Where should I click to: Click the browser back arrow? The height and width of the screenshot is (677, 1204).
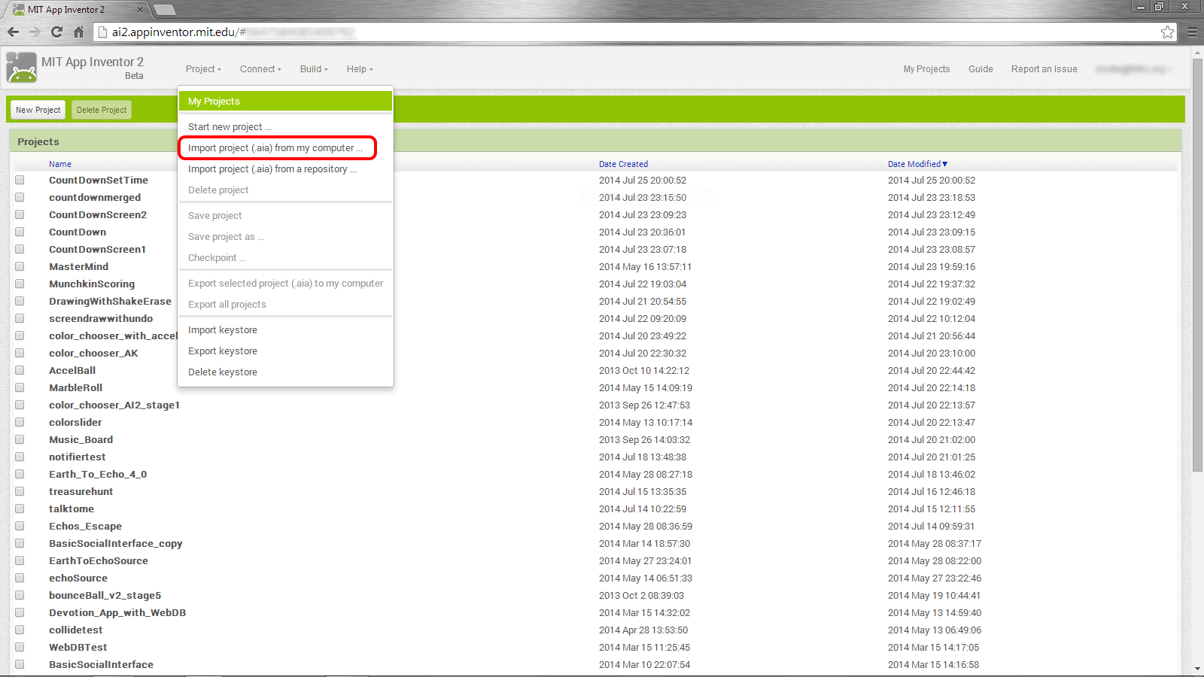coord(13,32)
